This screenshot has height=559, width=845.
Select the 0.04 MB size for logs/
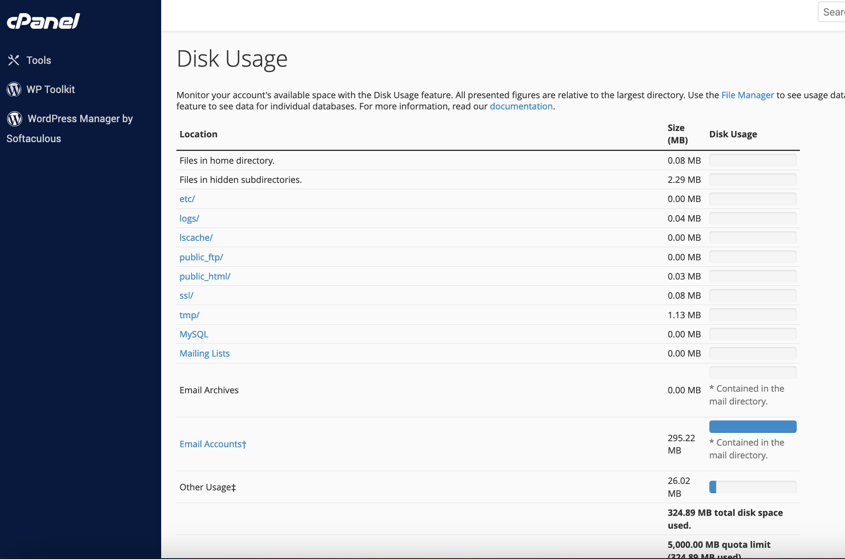tap(684, 218)
